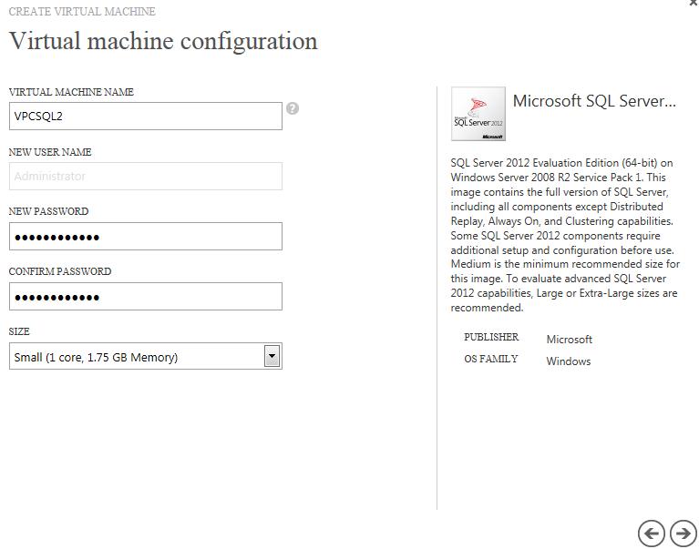Click the 'VIRTUAL MACHINE NAME' label
The image size is (699, 549).
coord(71,92)
